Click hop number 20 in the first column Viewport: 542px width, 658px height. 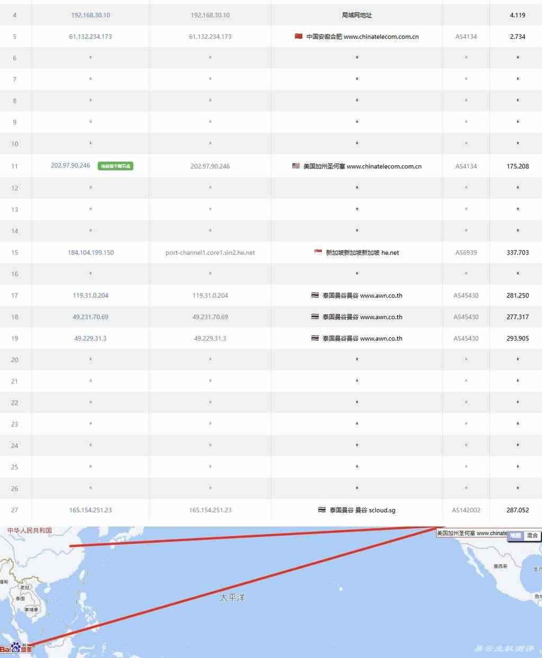pyautogui.click(x=14, y=360)
